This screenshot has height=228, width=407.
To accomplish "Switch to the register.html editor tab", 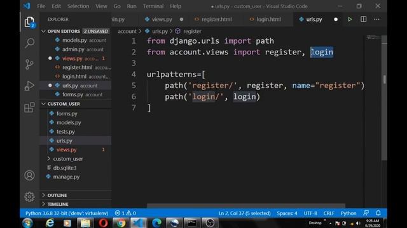I will 216,20.
